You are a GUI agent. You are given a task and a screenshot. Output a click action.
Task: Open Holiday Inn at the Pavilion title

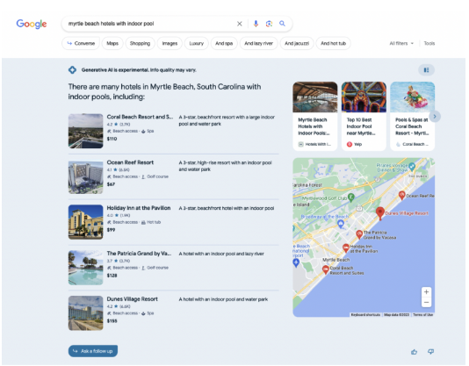[139, 208]
